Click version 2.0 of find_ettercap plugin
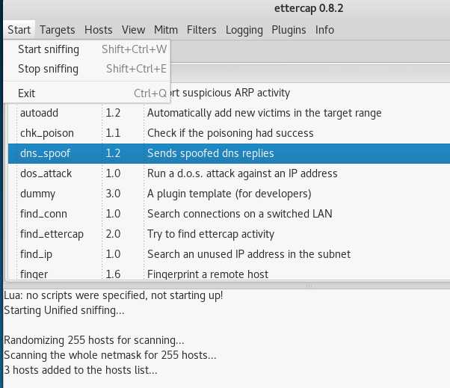This screenshot has height=388, width=450. pos(113,234)
